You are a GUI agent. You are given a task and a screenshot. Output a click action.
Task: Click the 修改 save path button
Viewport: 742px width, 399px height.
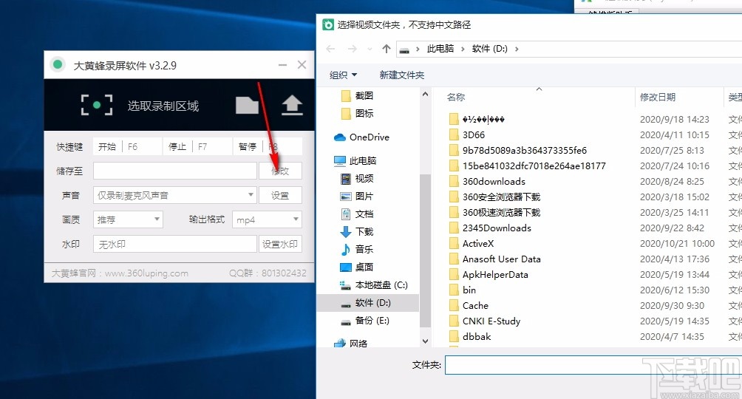280,171
